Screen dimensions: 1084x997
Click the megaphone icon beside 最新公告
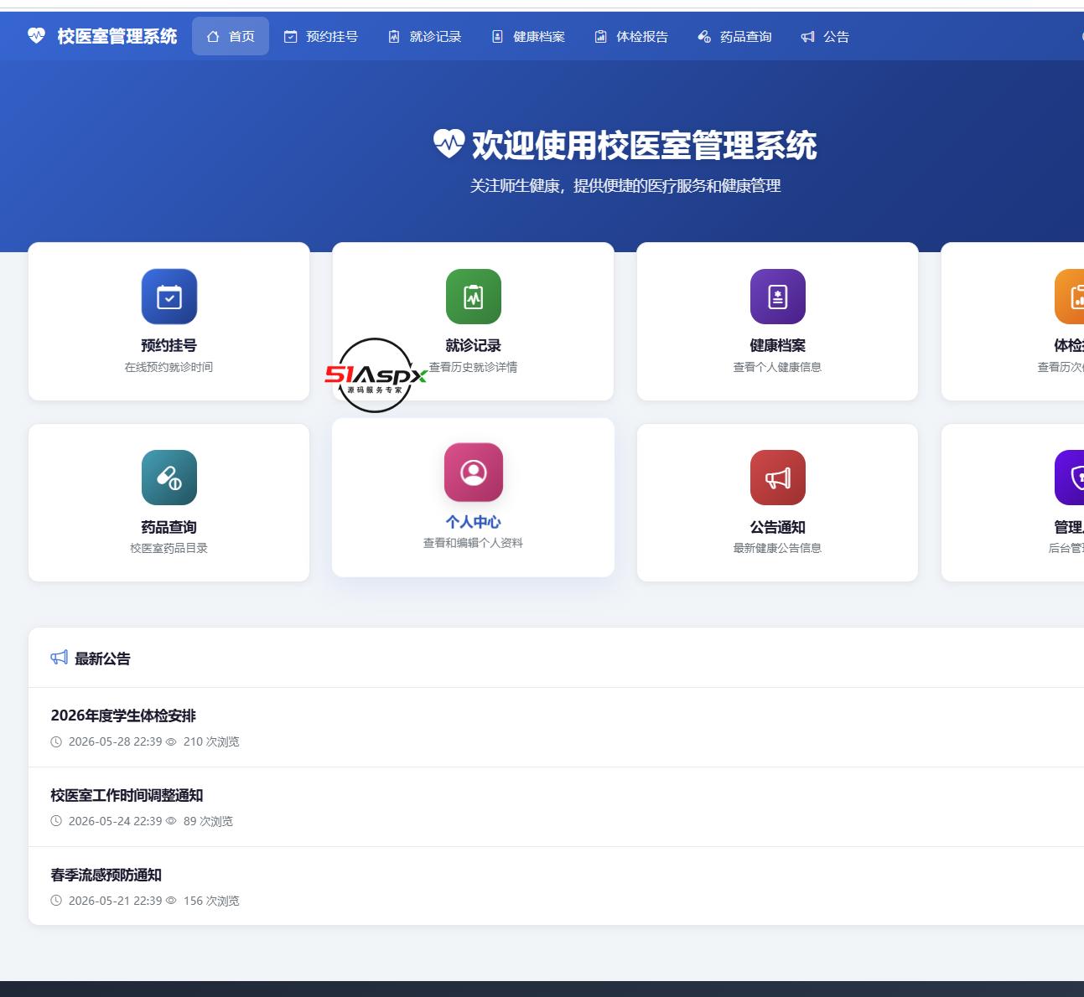[60, 658]
